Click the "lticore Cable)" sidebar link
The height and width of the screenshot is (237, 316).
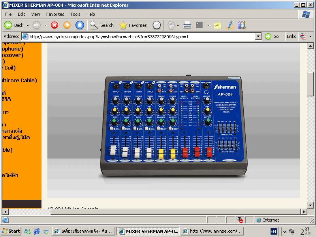point(19,81)
